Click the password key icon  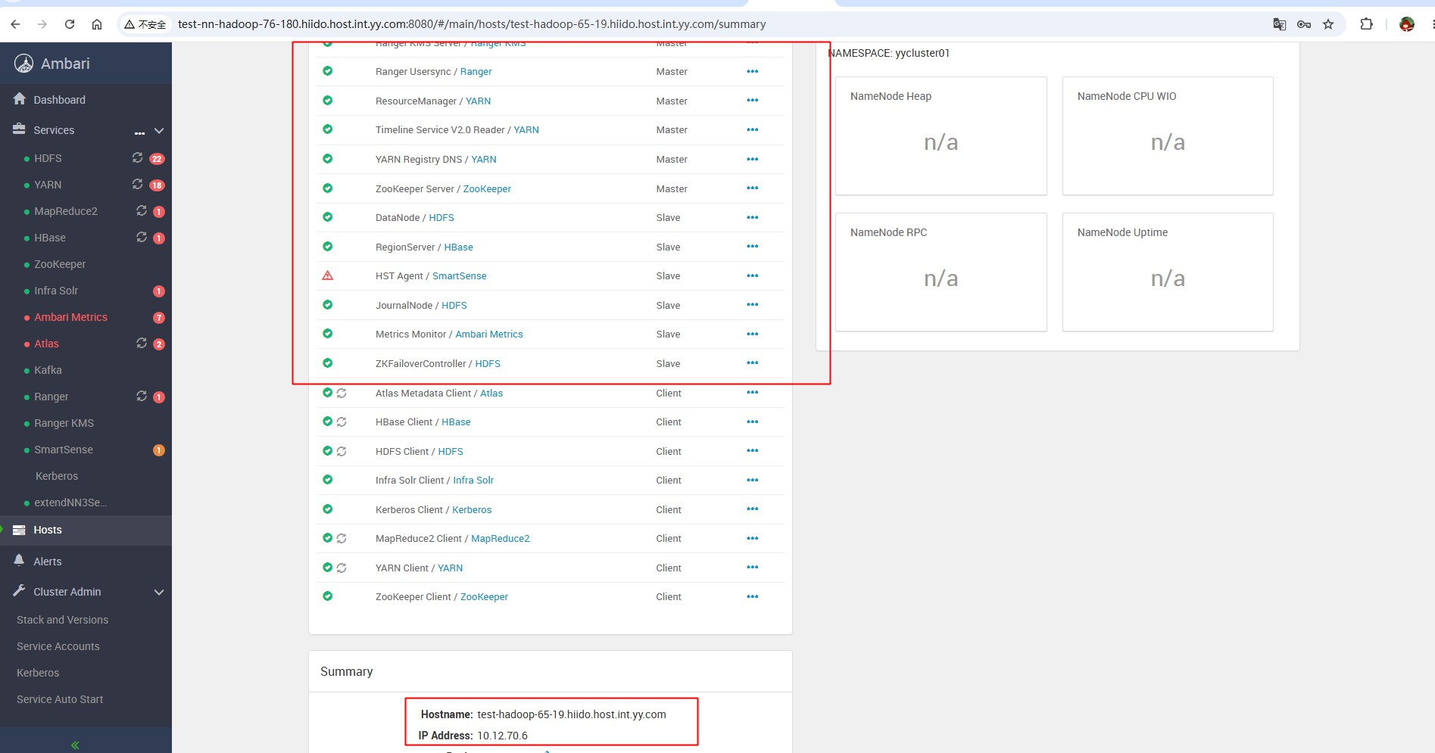coord(1304,24)
